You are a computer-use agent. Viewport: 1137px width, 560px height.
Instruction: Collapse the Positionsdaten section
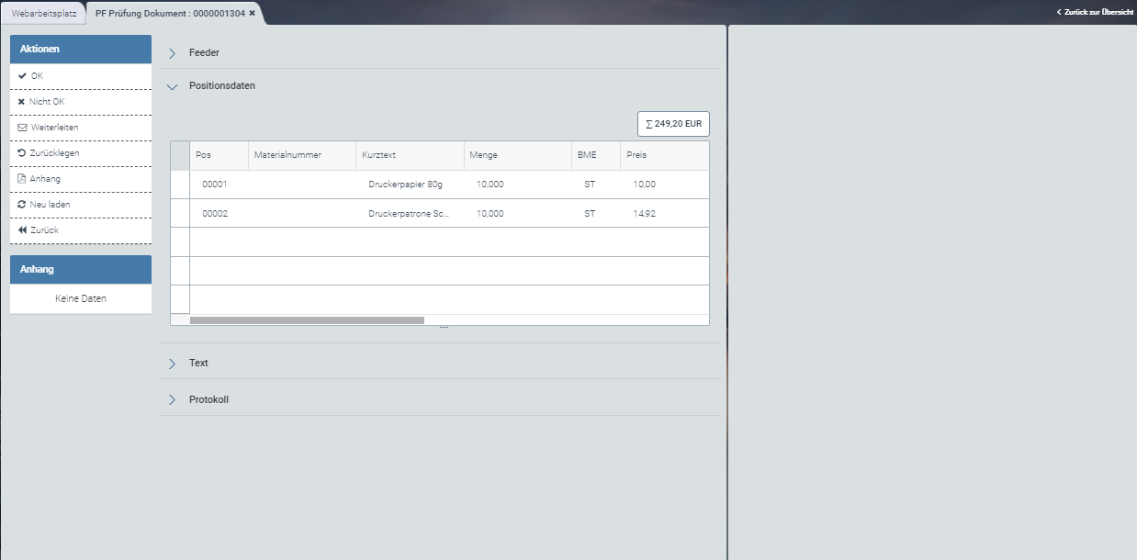pyautogui.click(x=172, y=86)
